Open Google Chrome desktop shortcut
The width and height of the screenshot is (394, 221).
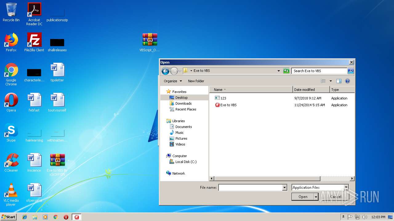coord(11,74)
